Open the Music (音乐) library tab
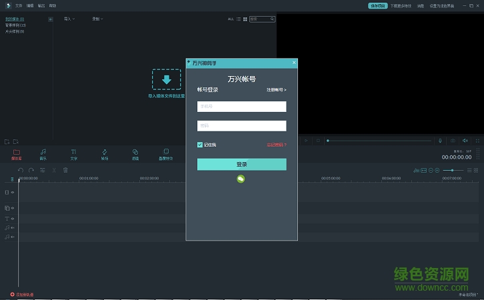Viewport: 484px width, 300px height. point(43,154)
